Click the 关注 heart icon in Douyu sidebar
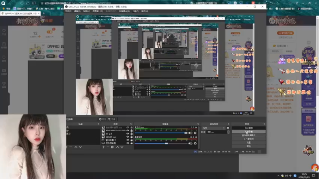The width and height of the screenshot is (319, 179). coord(4,32)
